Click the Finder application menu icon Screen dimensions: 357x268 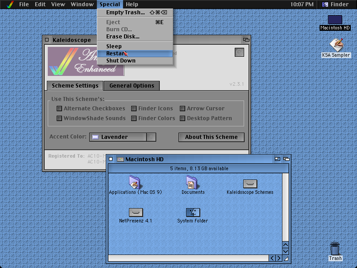tap(325, 4)
